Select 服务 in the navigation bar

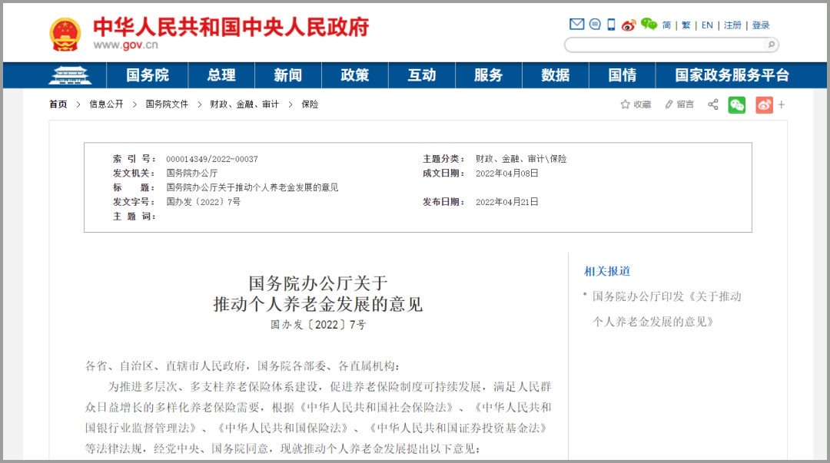coord(488,75)
